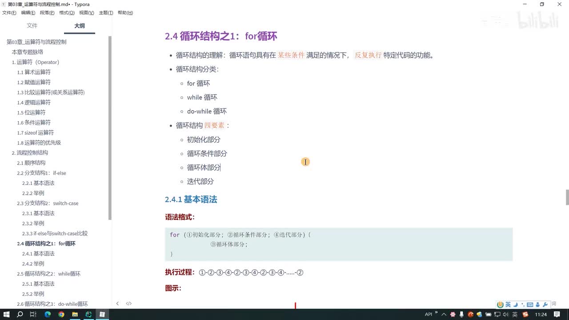The width and height of the screenshot is (569, 320).
Task: Click highlighted text 四要素
Action: click(x=214, y=125)
